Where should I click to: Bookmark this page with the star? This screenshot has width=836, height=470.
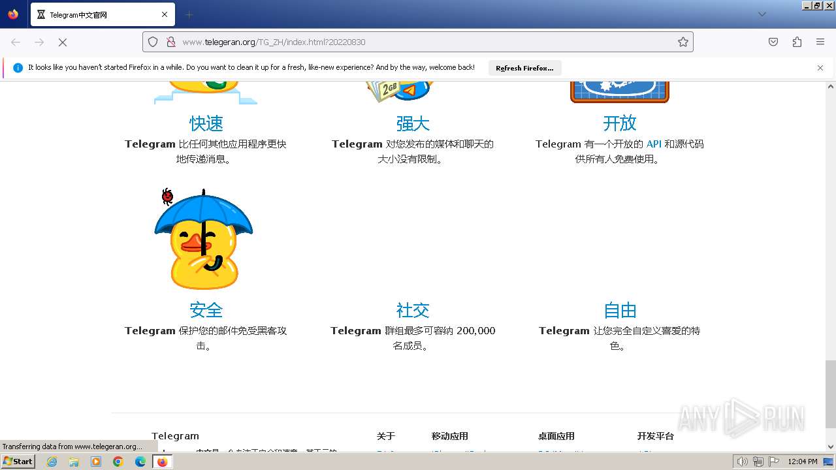pyautogui.click(x=683, y=42)
